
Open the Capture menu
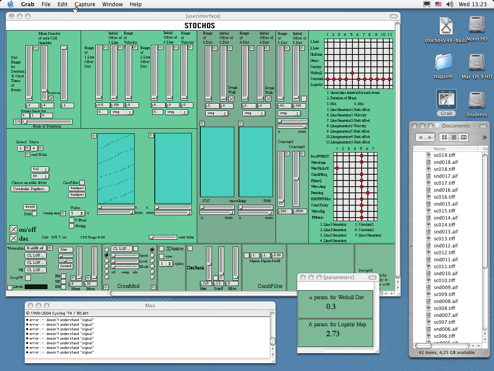(x=85, y=4)
